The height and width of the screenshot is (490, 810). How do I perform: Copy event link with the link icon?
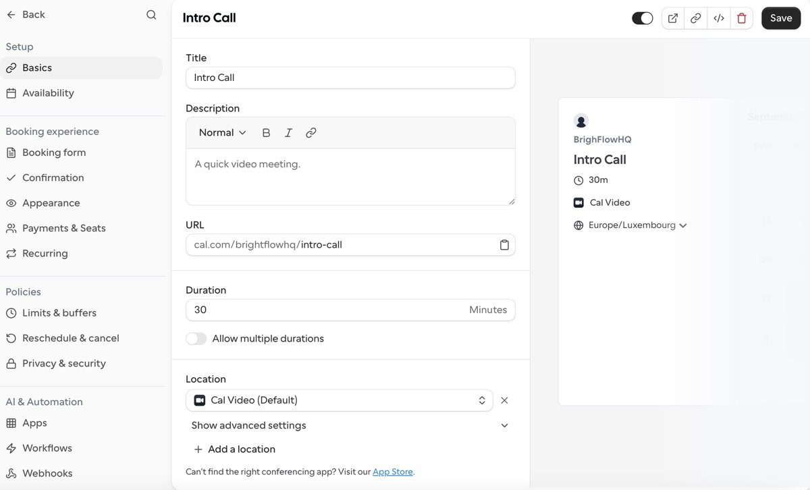695,18
